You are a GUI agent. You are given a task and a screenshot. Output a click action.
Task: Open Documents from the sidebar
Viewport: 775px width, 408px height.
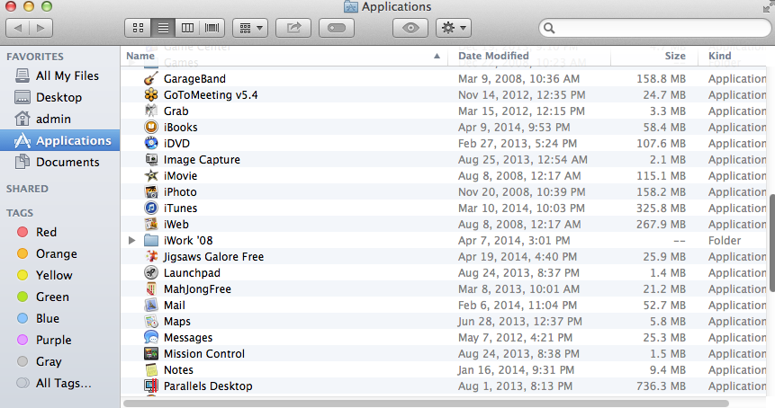[59, 162]
